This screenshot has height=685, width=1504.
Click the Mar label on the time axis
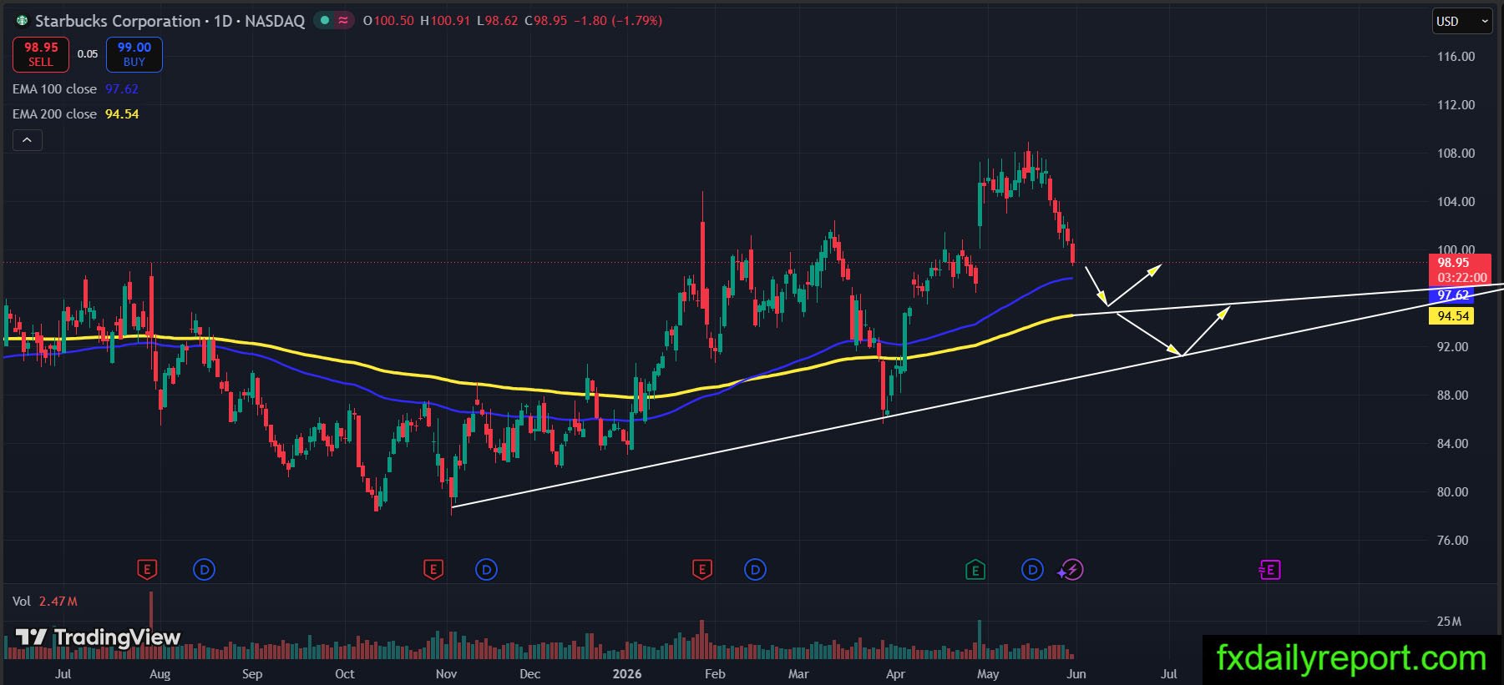(x=798, y=674)
